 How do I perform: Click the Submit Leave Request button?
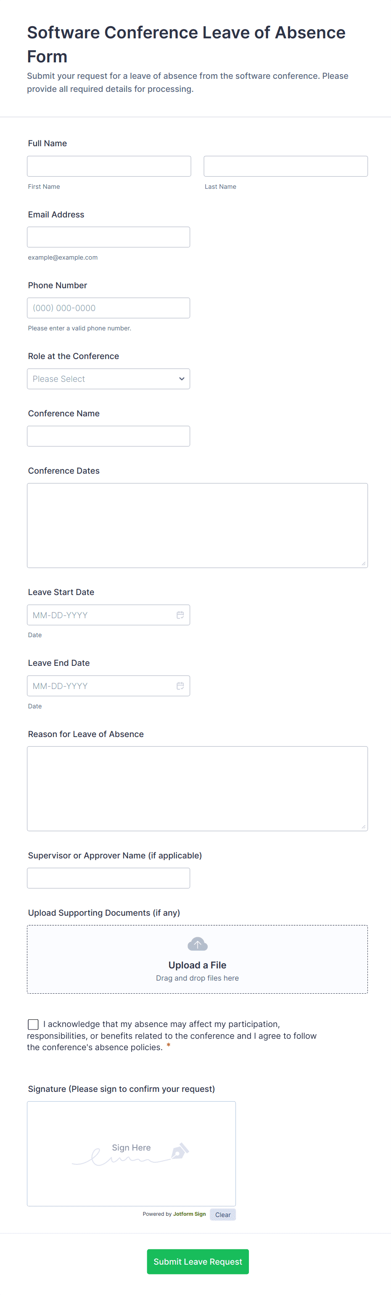198,1261
